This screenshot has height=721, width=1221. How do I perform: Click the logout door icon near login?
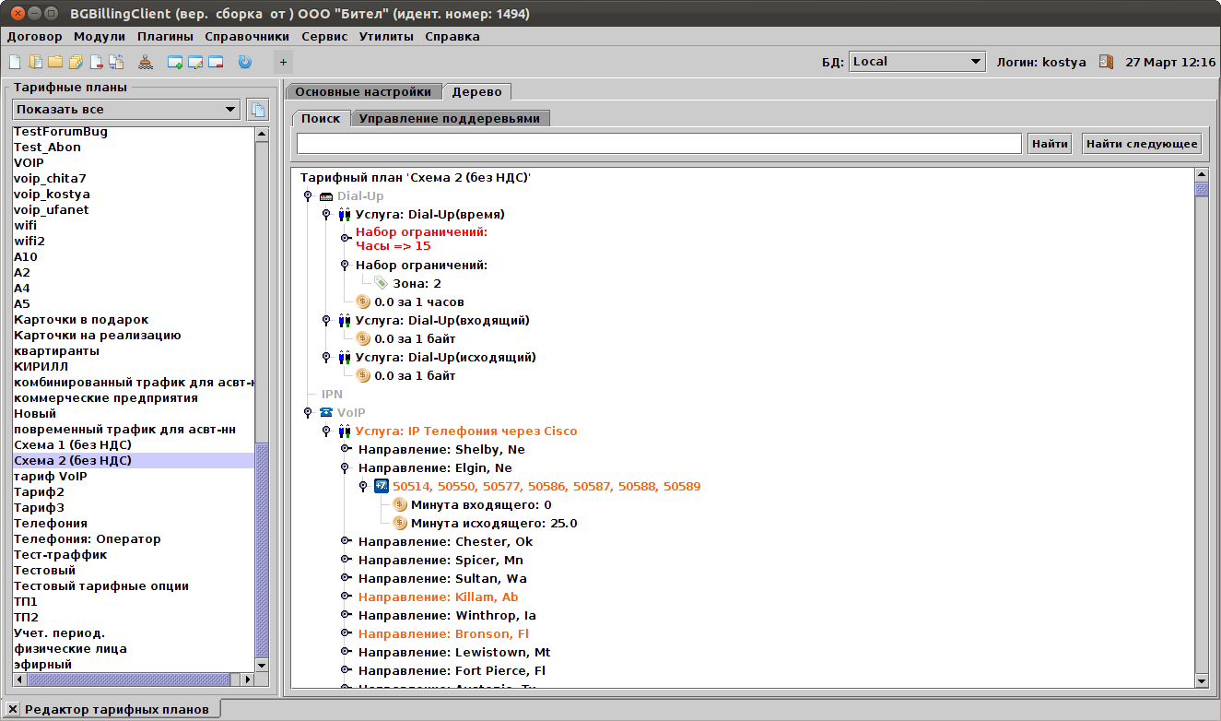tap(1106, 62)
